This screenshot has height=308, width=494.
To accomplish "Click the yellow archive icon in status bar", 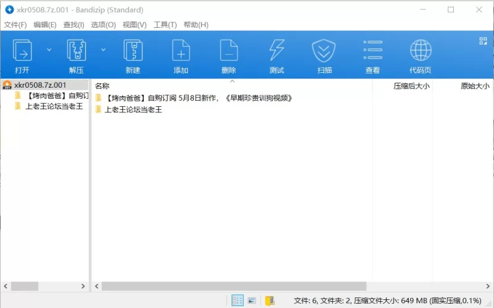I will 269,301.
